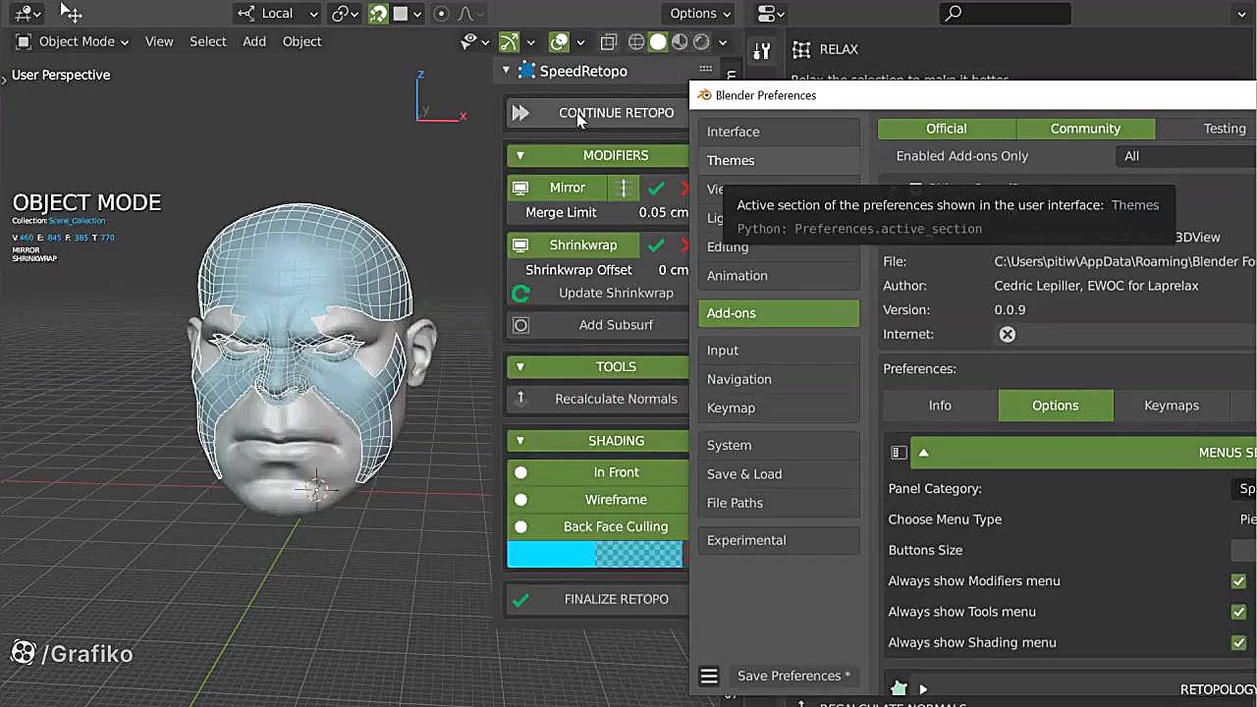Open the Object Mode dropdown
This screenshot has width=1257, height=707.
[x=73, y=41]
